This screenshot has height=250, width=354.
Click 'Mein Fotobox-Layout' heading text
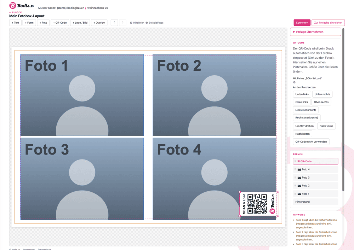[27, 16]
